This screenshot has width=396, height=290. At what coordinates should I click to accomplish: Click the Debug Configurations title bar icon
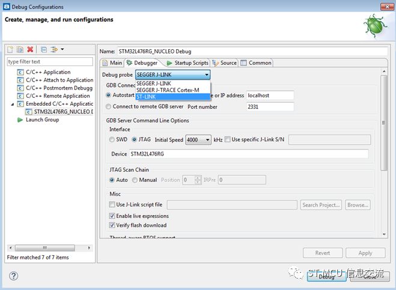7,7
